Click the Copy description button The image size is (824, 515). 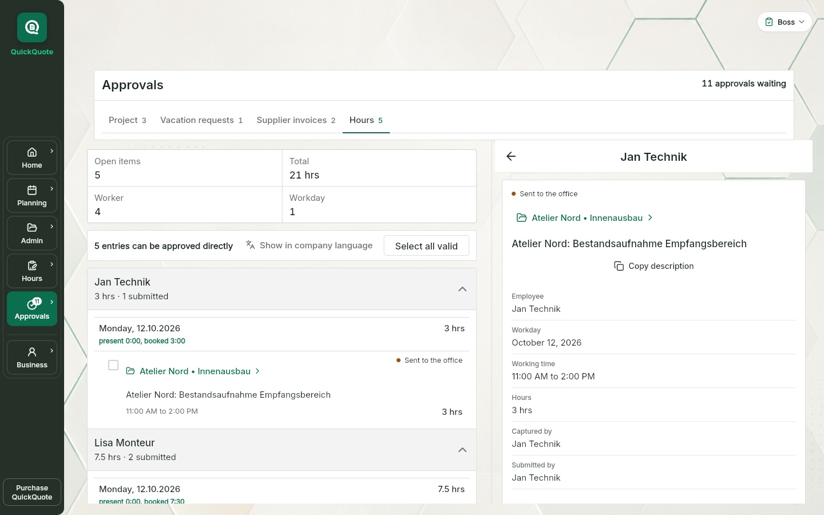click(x=653, y=266)
